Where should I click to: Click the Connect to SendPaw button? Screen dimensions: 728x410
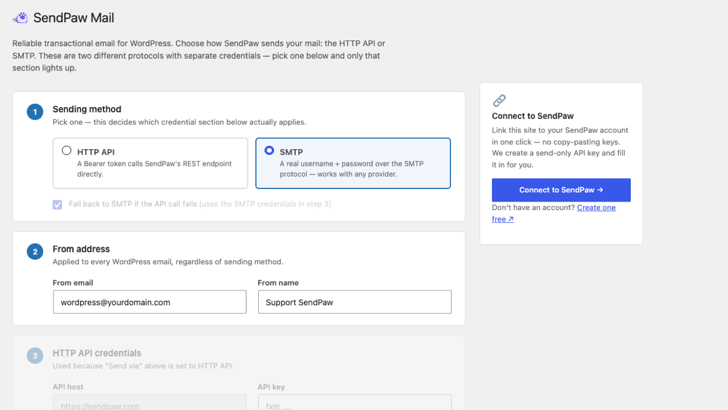click(561, 190)
